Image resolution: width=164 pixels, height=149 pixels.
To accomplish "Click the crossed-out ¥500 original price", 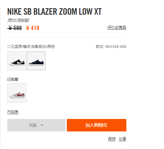I will coord(14,28).
